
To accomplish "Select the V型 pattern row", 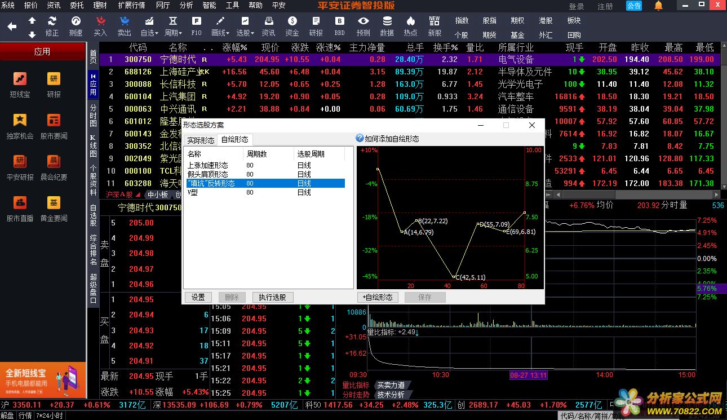I will click(265, 192).
